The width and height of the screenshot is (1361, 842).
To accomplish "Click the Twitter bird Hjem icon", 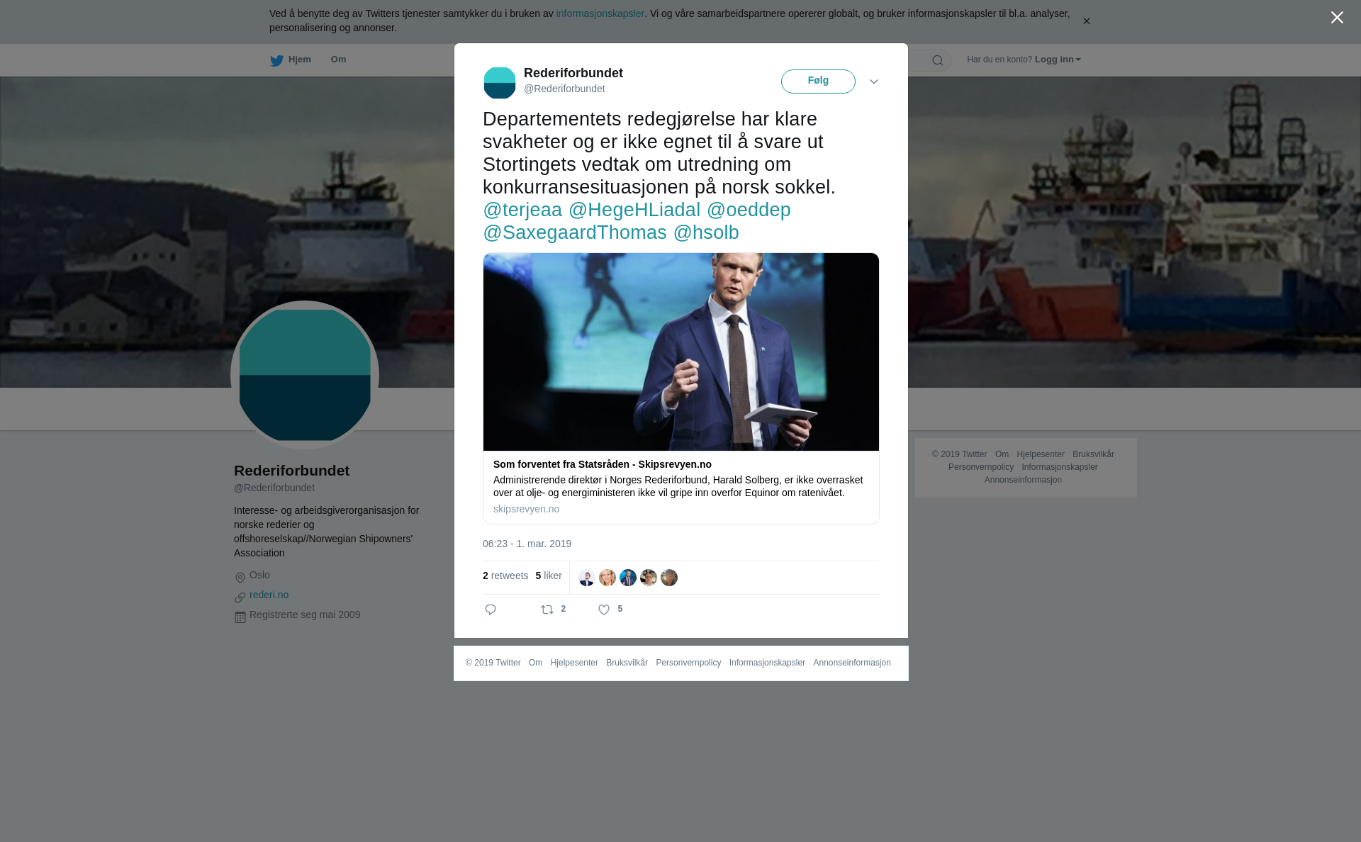I will tap(276, 60).
